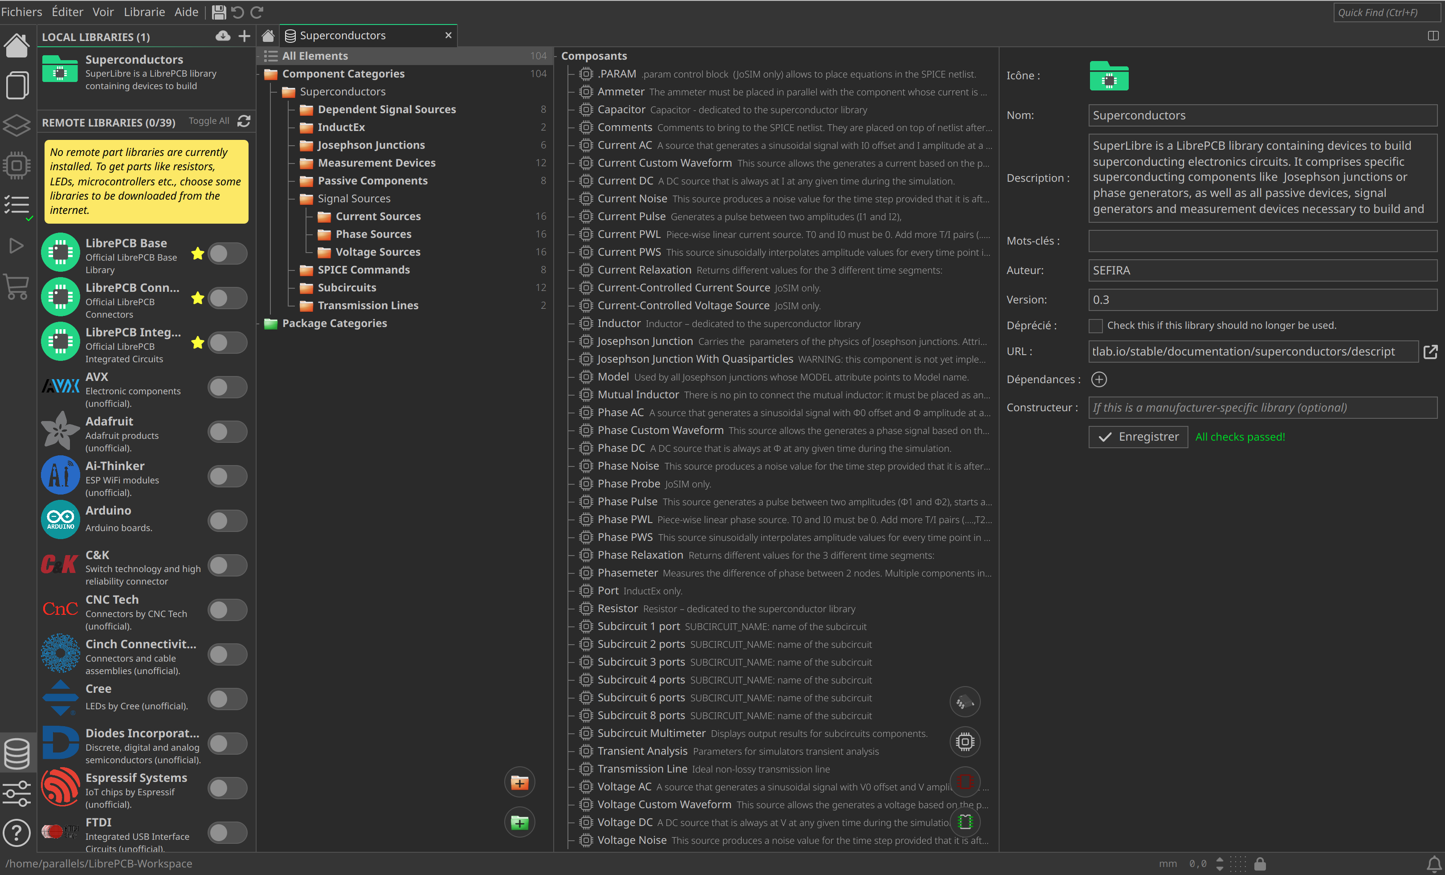Open the Librarie menu
Viewport: 1445px width, 875px height.
(x=144, y=12)
